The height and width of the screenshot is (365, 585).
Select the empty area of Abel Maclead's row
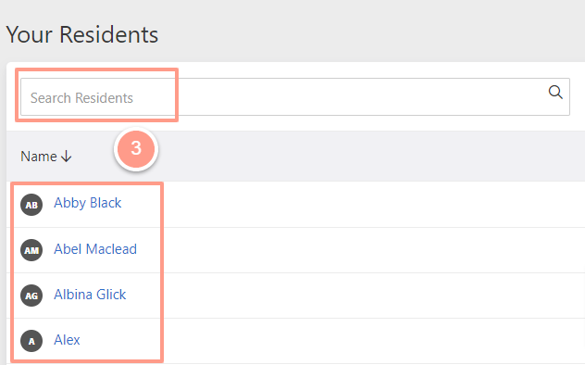373,250
